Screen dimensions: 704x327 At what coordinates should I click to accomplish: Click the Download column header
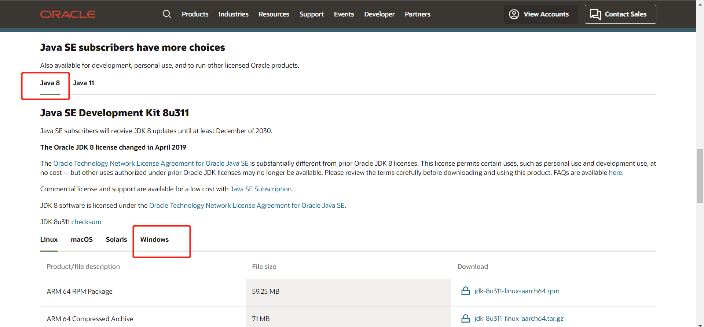click(x=473, y=267)
